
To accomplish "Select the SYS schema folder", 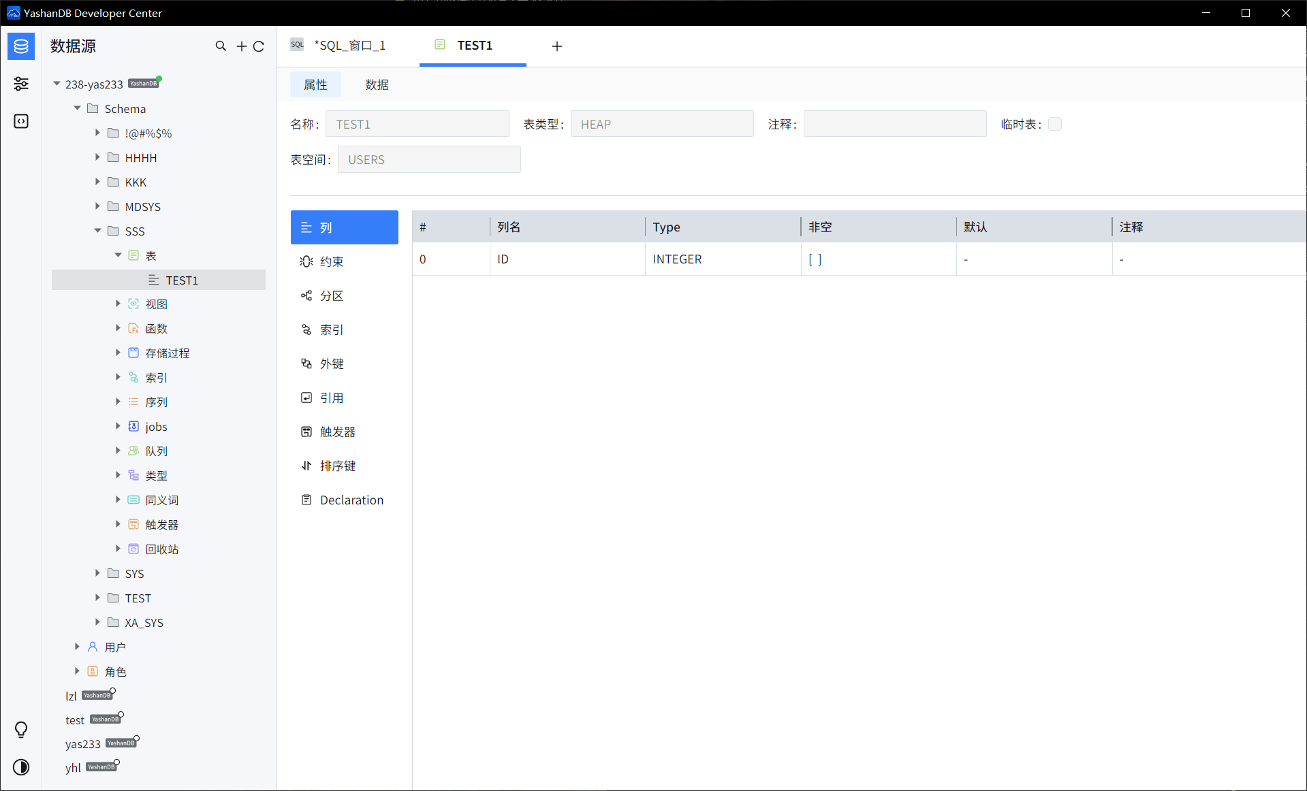I will coord(134,574).
